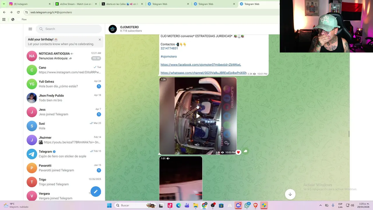
Task: Select the Jess chat row
Action: click(64, 112)
